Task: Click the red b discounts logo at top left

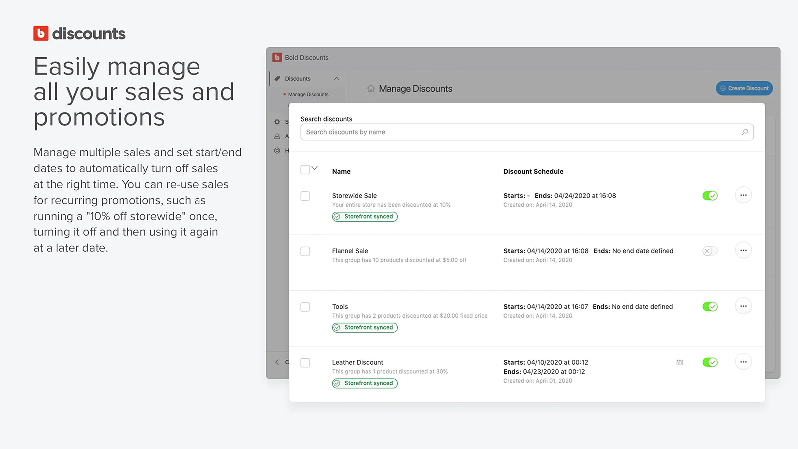Action: pyautogui.click(x=41, y=33)
